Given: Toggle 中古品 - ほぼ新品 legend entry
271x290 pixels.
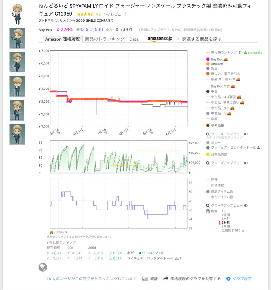Looking at the screenshot, I should (x=224, y=97).
